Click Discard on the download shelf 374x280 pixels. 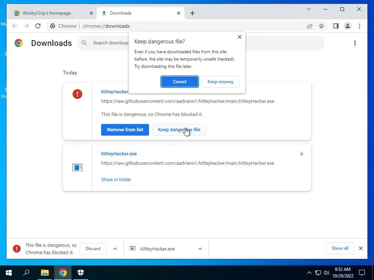tap(93, 249)
